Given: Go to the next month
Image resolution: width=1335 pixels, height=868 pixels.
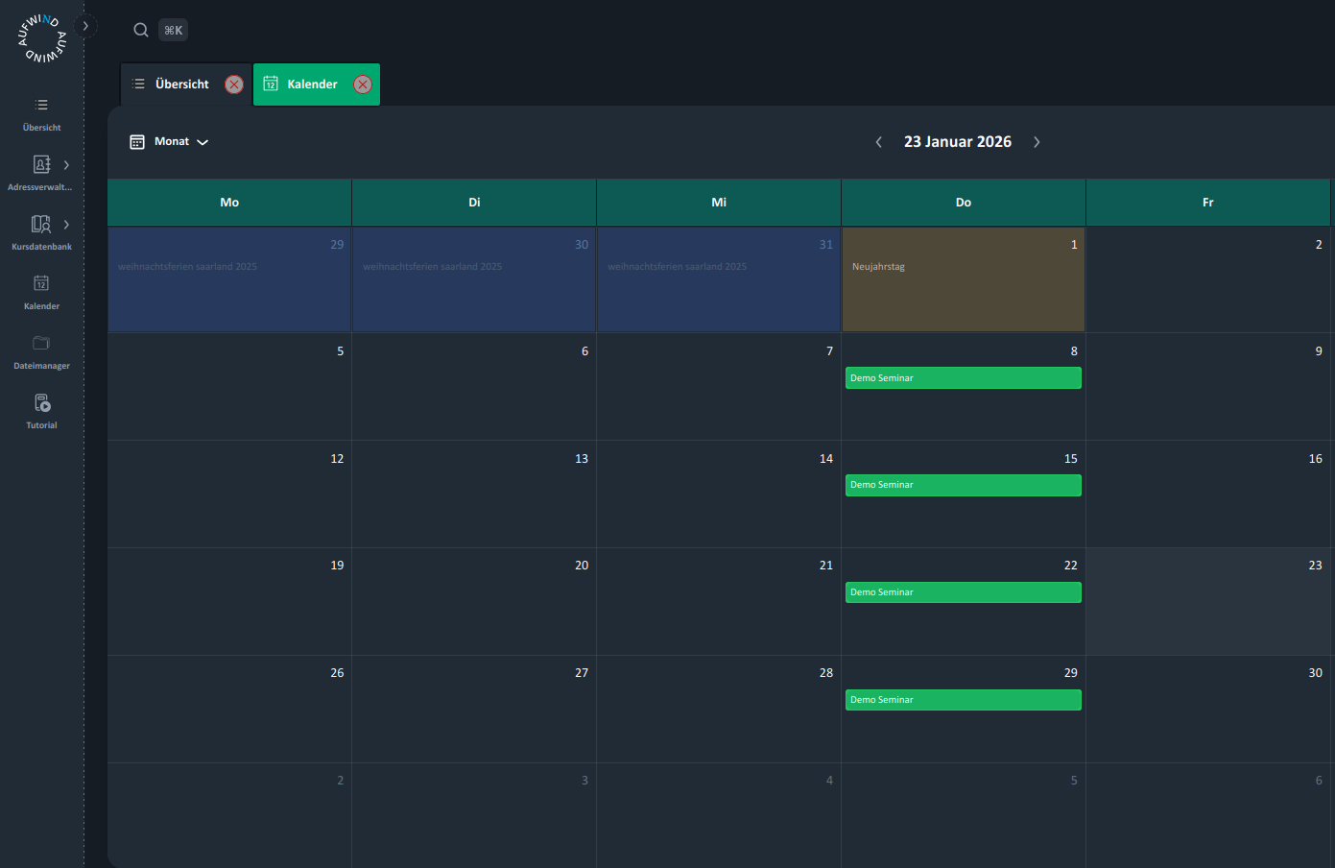Looking at the screenshot, I should (1037, 142).
